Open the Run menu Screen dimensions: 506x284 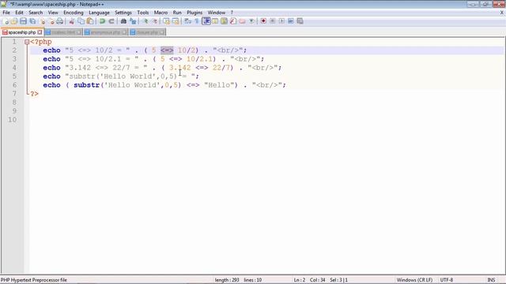tap(177, 13)
